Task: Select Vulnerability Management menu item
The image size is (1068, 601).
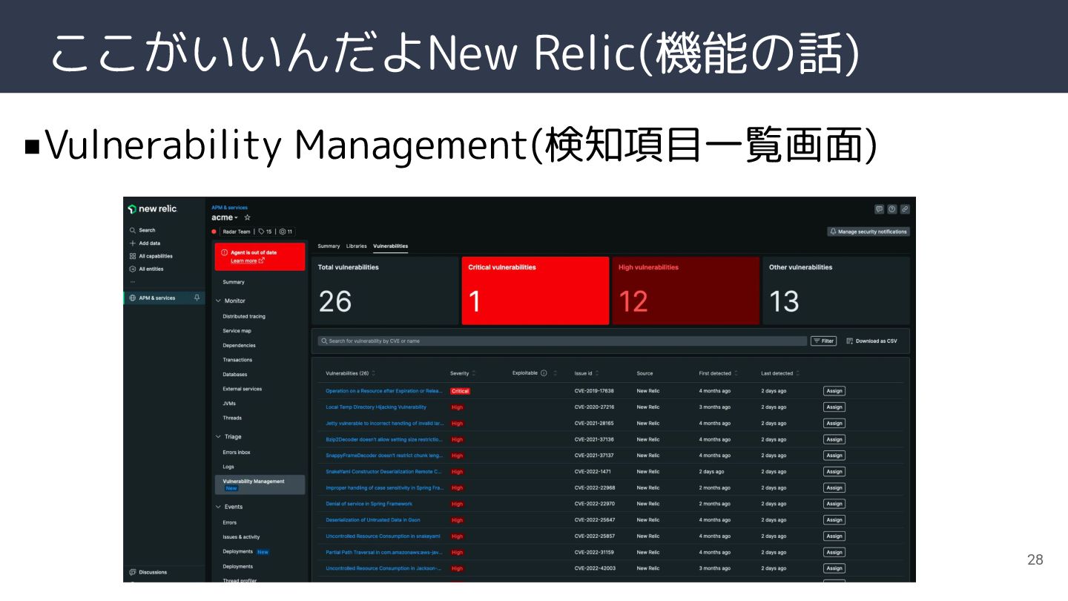Action: (260, 485)
